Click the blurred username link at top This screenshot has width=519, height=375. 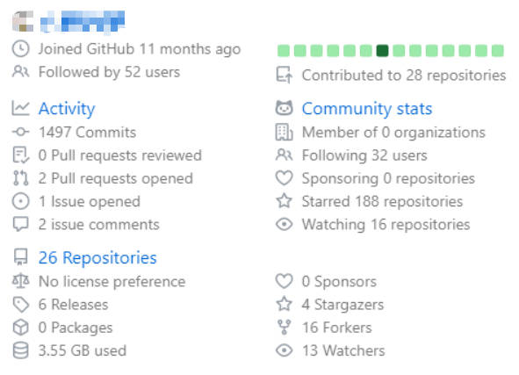83,21
